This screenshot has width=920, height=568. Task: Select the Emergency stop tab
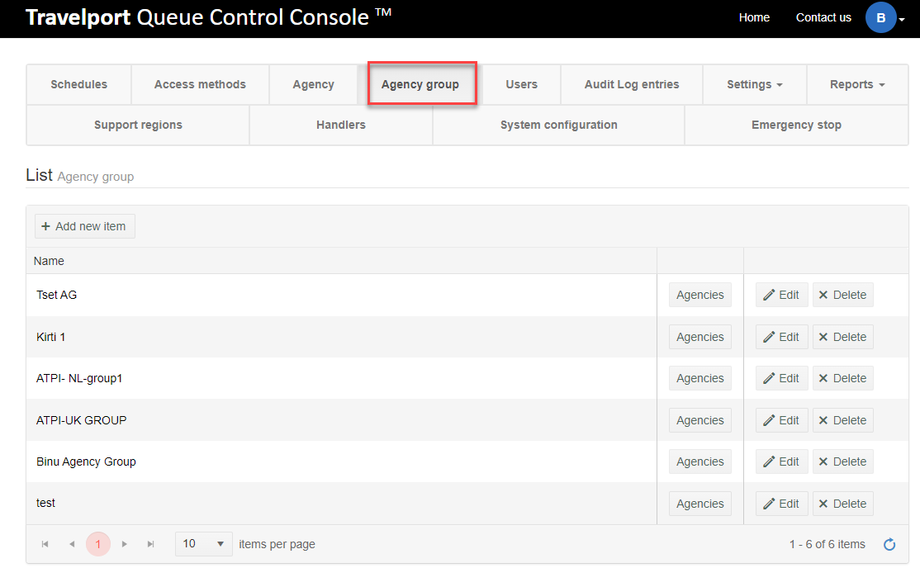pyautogui.click(x=796, y=125)
